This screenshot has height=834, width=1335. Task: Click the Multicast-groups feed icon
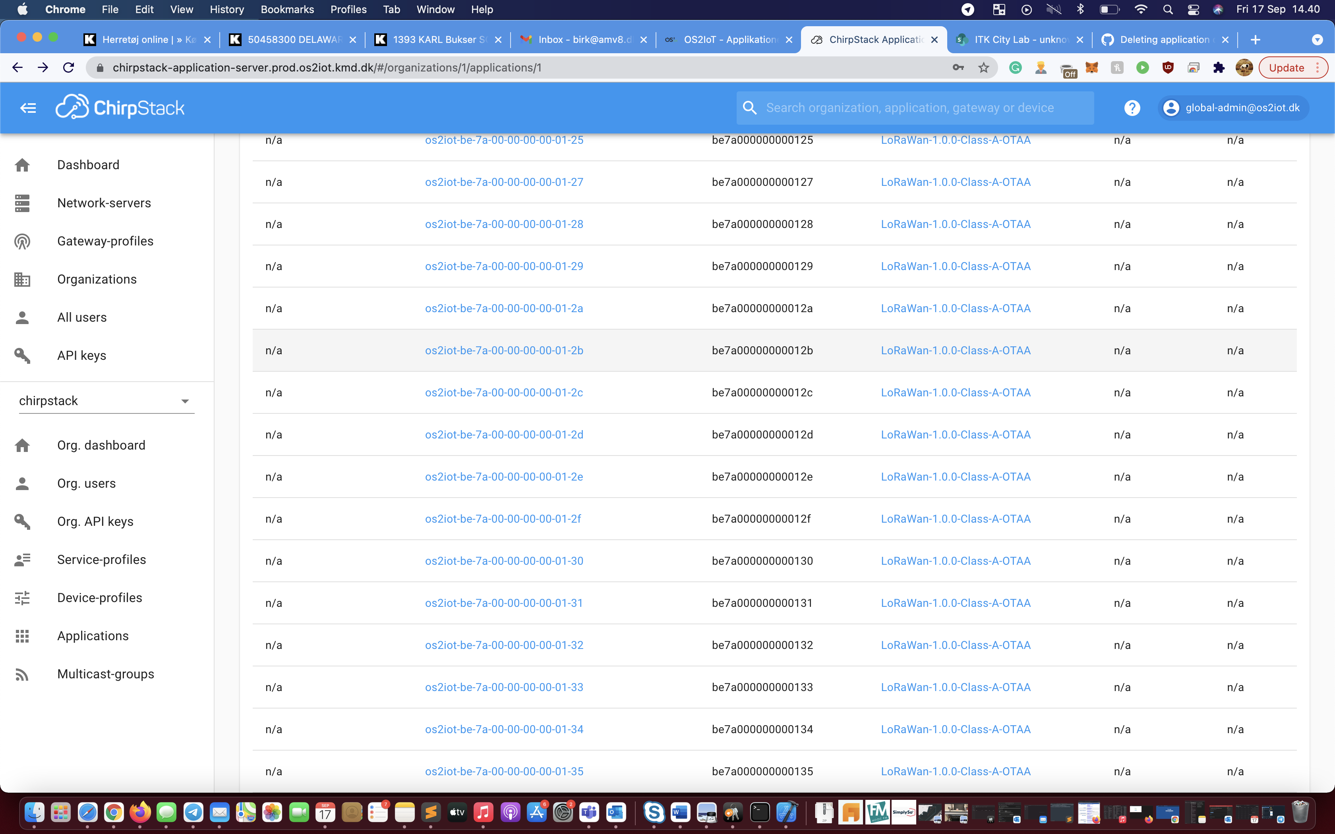point(22,674)
